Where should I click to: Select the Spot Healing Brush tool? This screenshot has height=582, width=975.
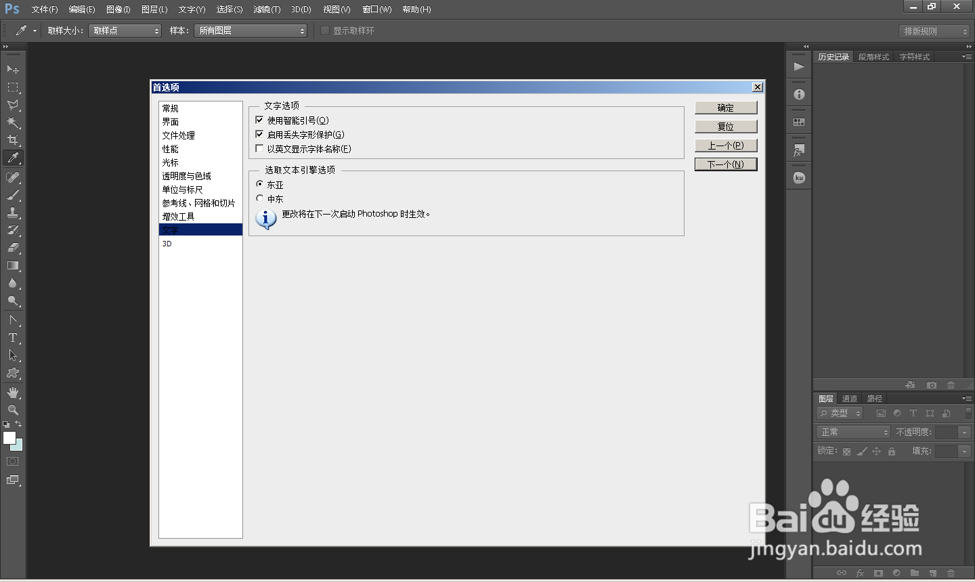point(13,177)
